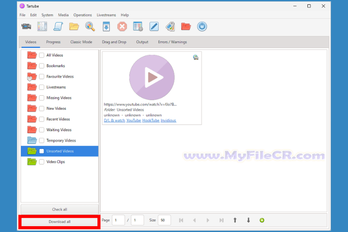Open the YouTube link on the video card
This screenshot has height=232, width=348.
133,120
